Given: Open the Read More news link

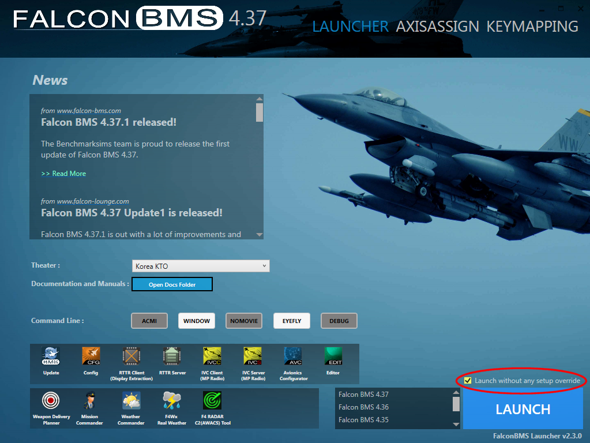Looking at the screenshot, I should tap(63, 173).
